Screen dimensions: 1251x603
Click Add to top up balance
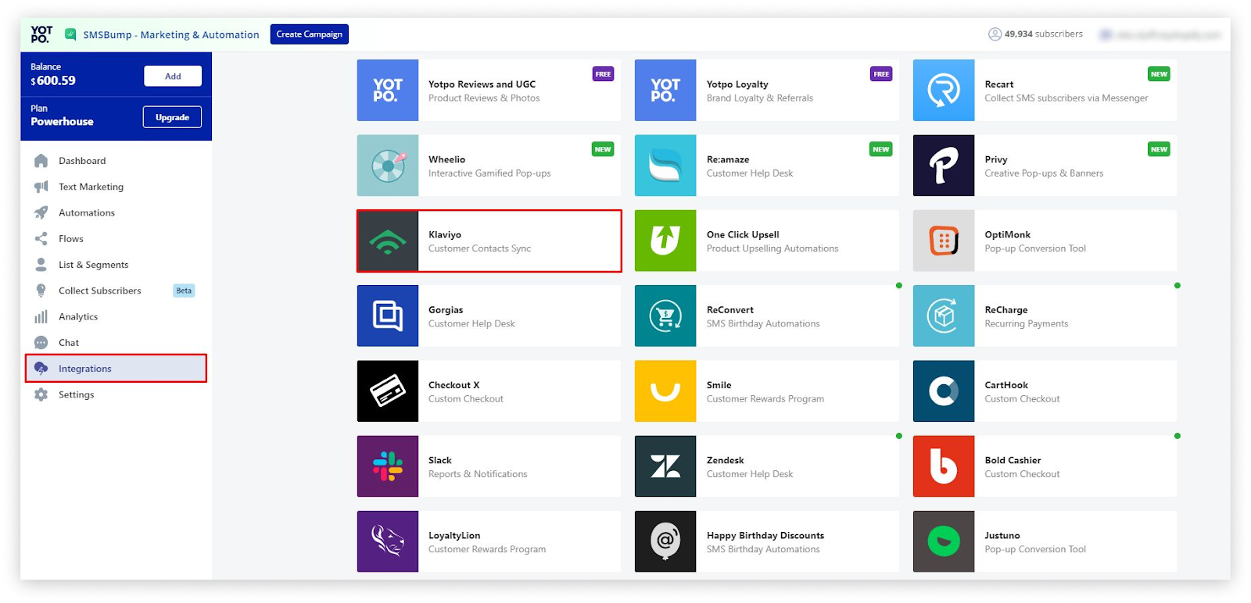coord(173,76)
